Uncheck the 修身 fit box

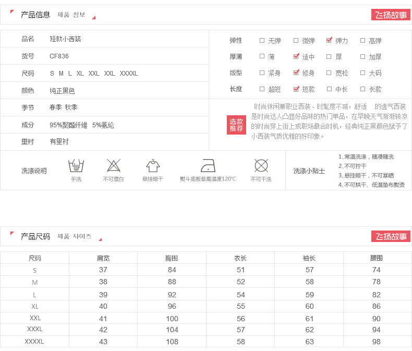click(x=296, y=72)
